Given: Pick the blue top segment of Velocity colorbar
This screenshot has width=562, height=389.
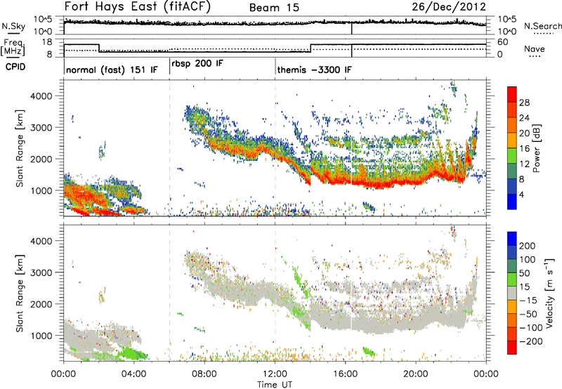Looking at the screenshot, I should [512, 238].
